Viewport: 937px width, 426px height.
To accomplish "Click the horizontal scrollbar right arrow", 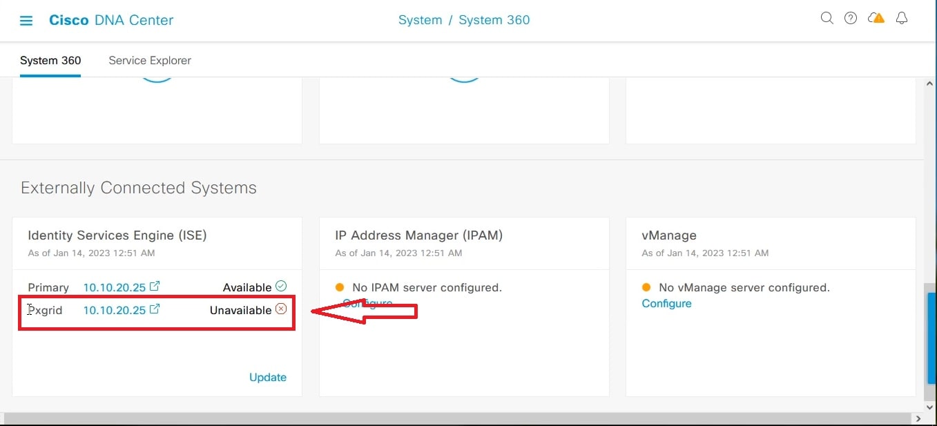I will [x=918, y=418].
